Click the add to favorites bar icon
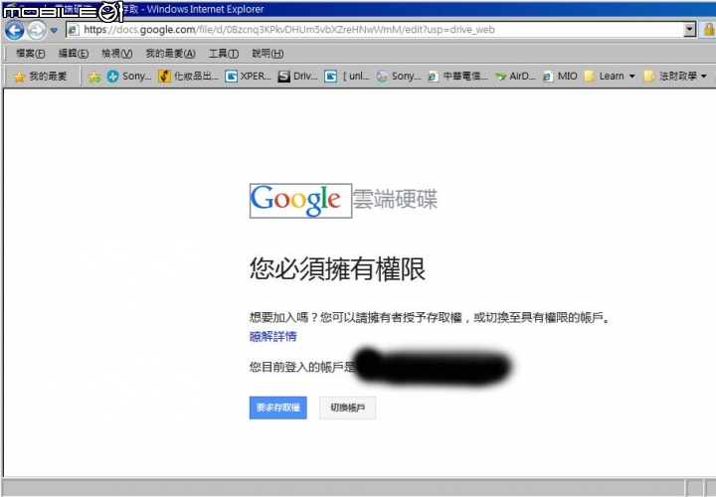 point(94,77)
